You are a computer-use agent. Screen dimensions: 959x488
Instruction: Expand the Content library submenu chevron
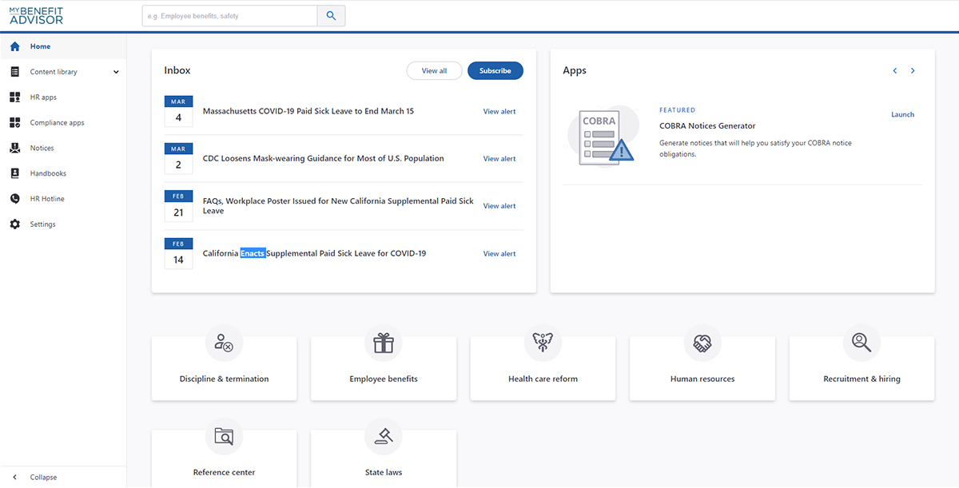116,72
